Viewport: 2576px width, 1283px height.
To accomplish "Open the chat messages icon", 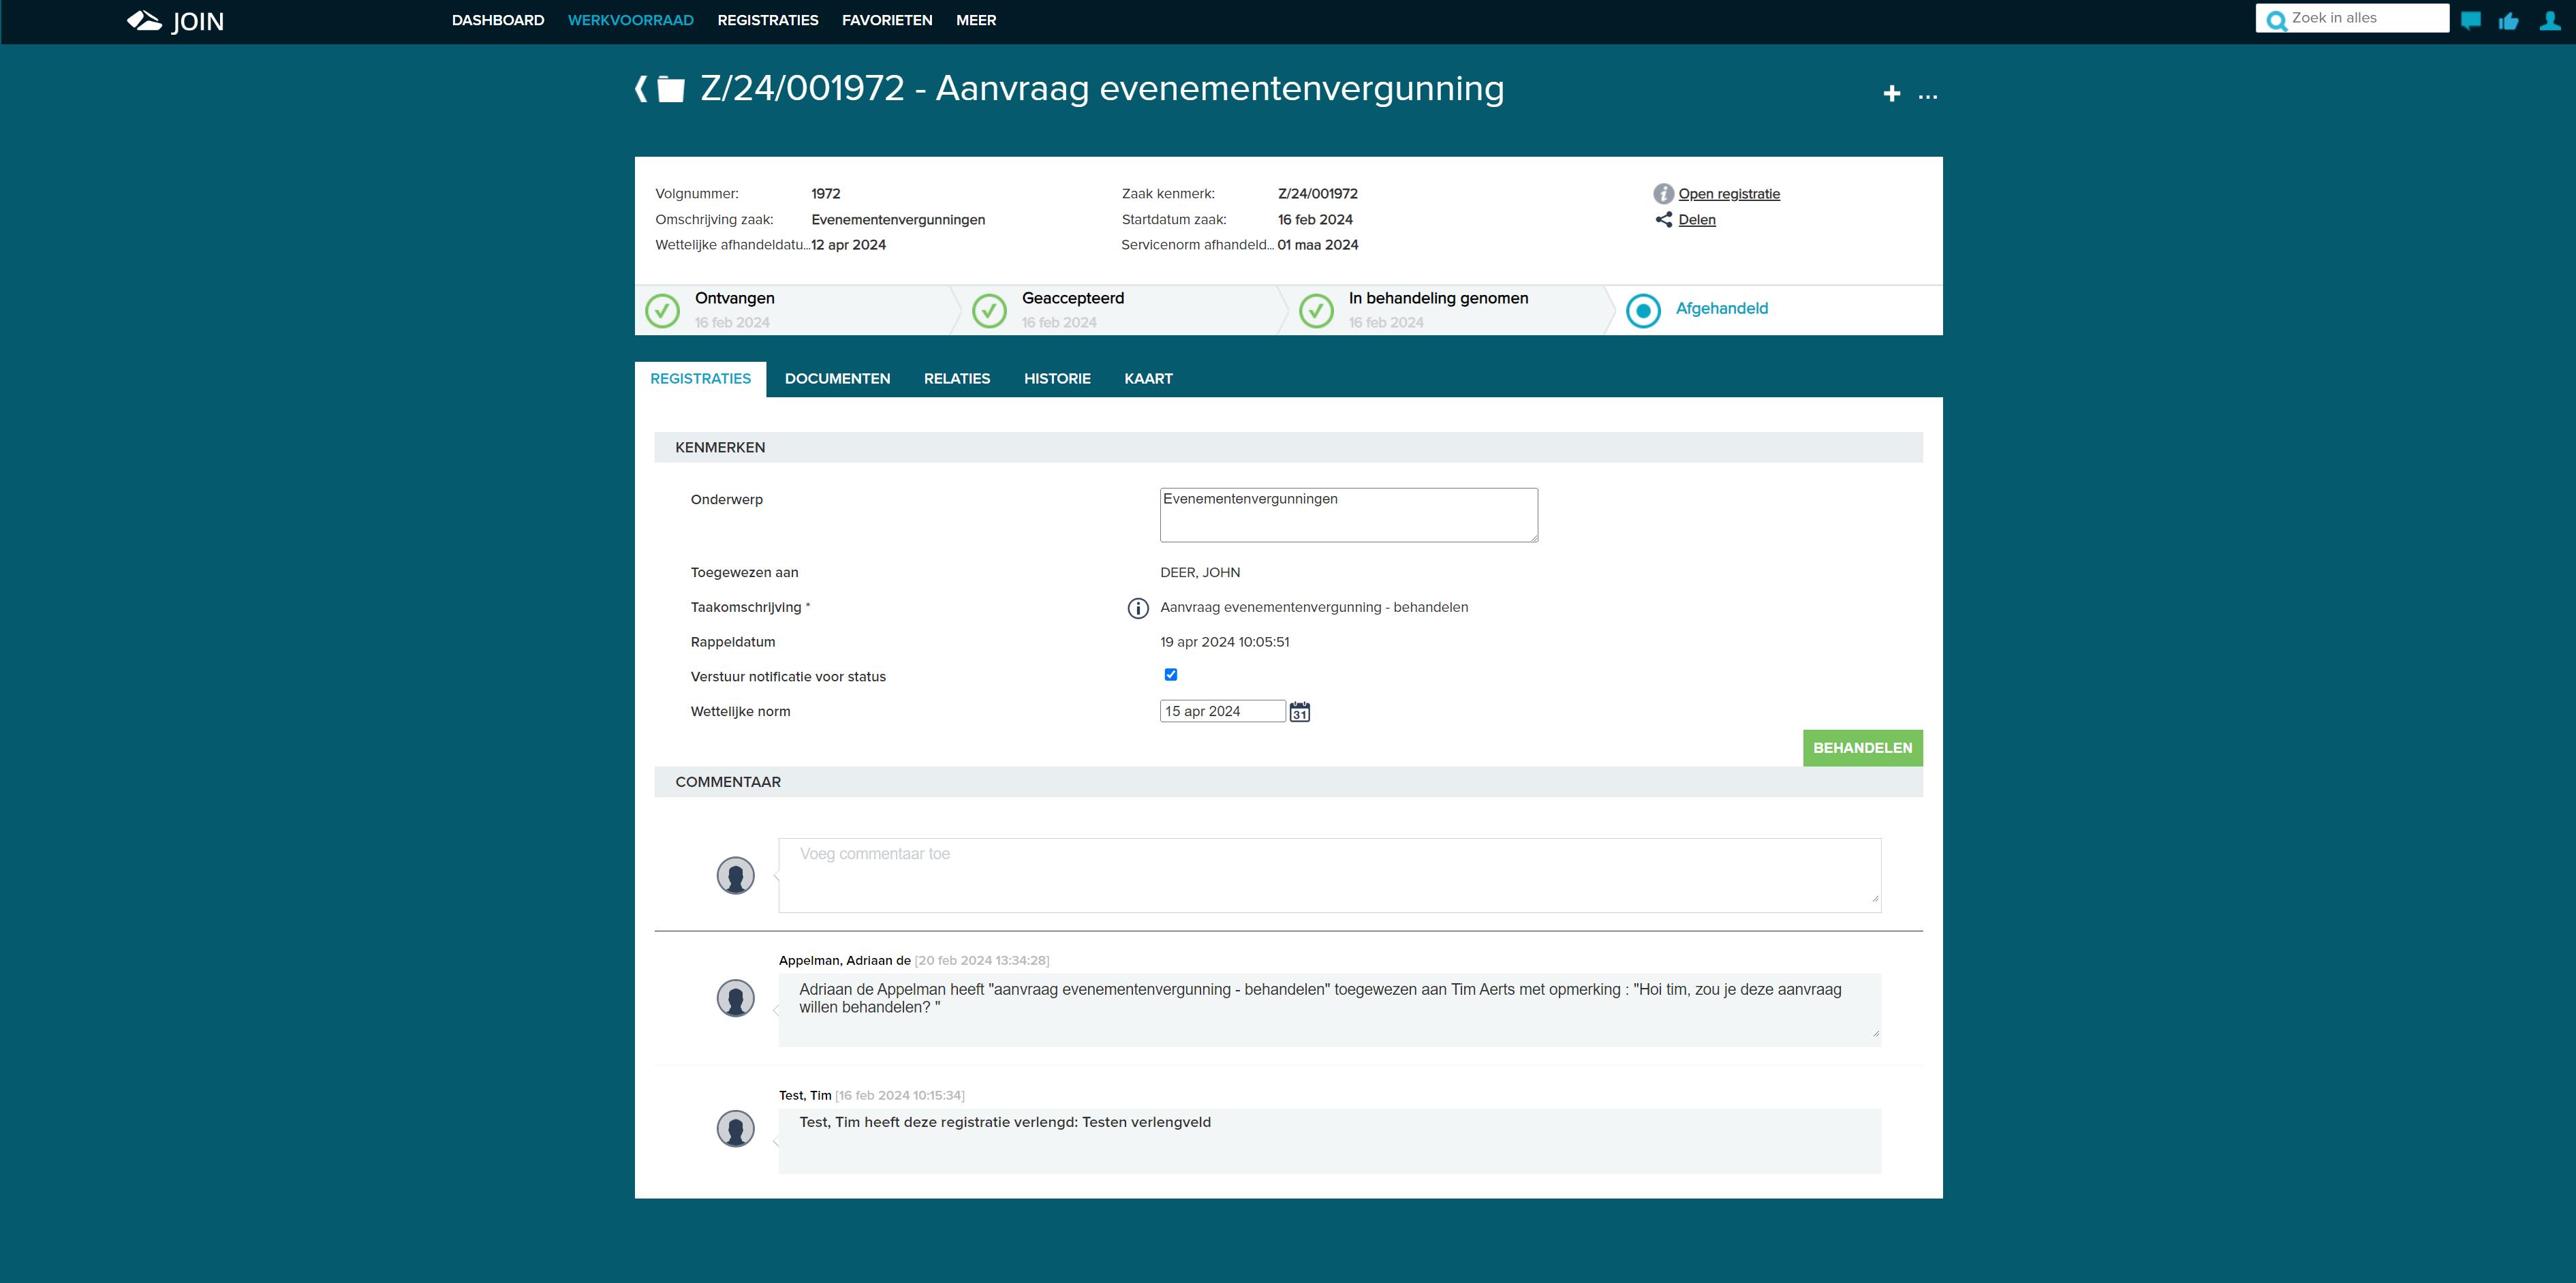I will [x=2470, y=20].
